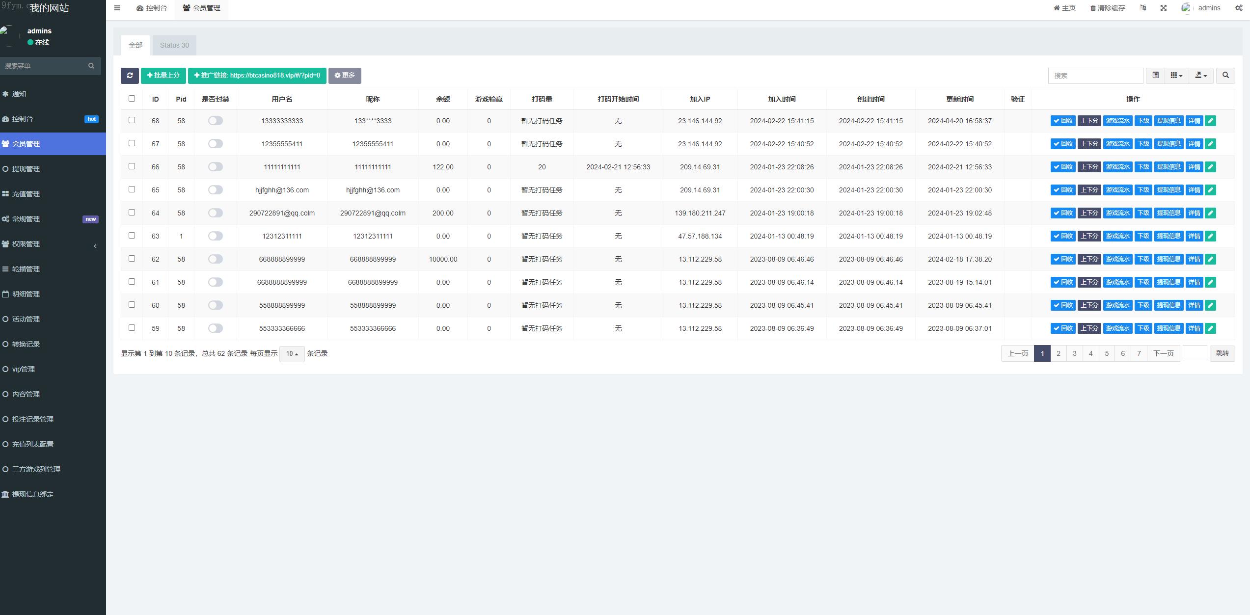
Task: Open the columns visibility dropdown
Action: click(1176, 76)
